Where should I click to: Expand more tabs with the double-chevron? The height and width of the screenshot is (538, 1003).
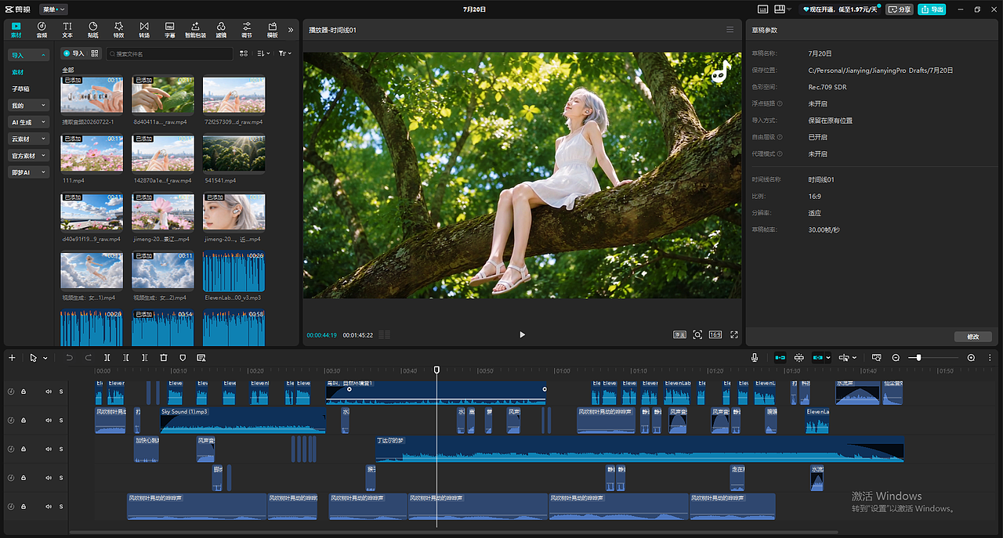click(x=291, y=30)
